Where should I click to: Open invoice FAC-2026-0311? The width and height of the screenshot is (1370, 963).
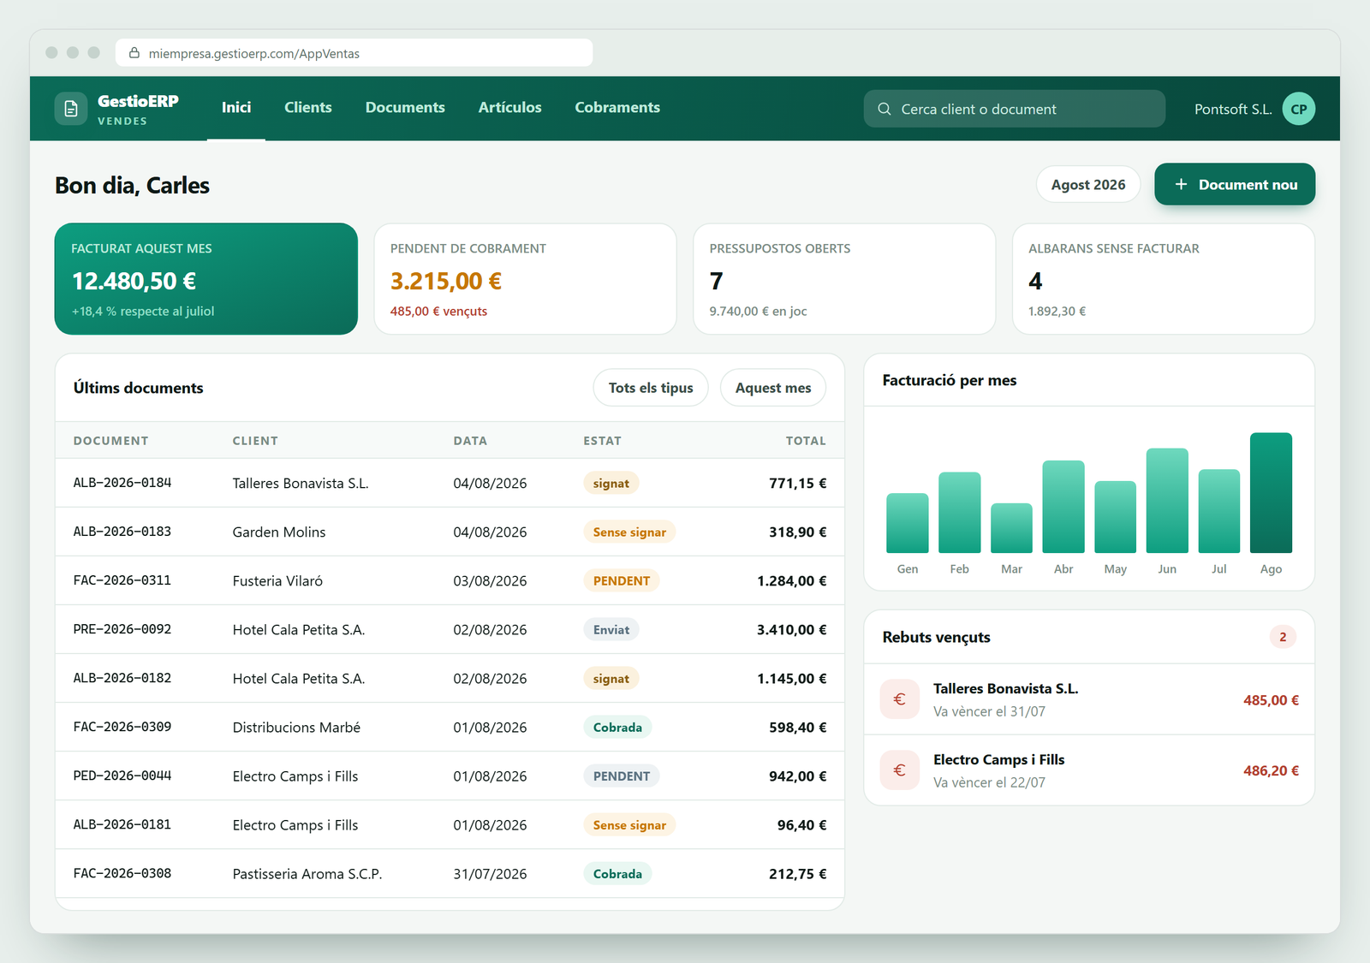[x=122, y=580]
